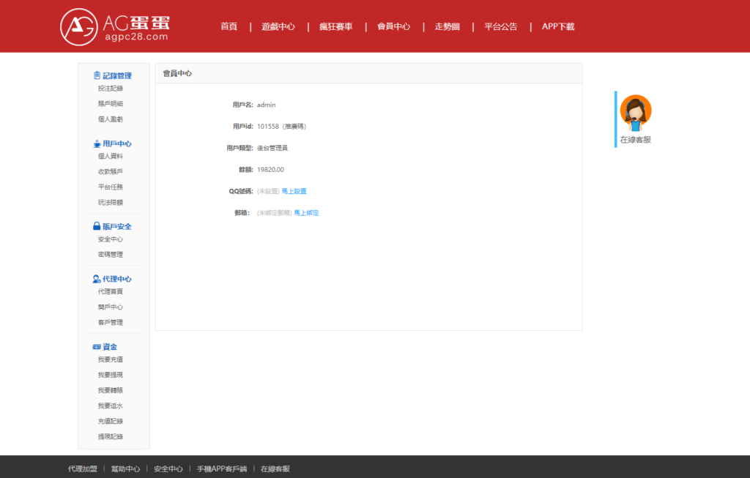Click the padlock icon beside 賬戶安全
This screenshot has height=478, width=750.
tap(97, 226)
